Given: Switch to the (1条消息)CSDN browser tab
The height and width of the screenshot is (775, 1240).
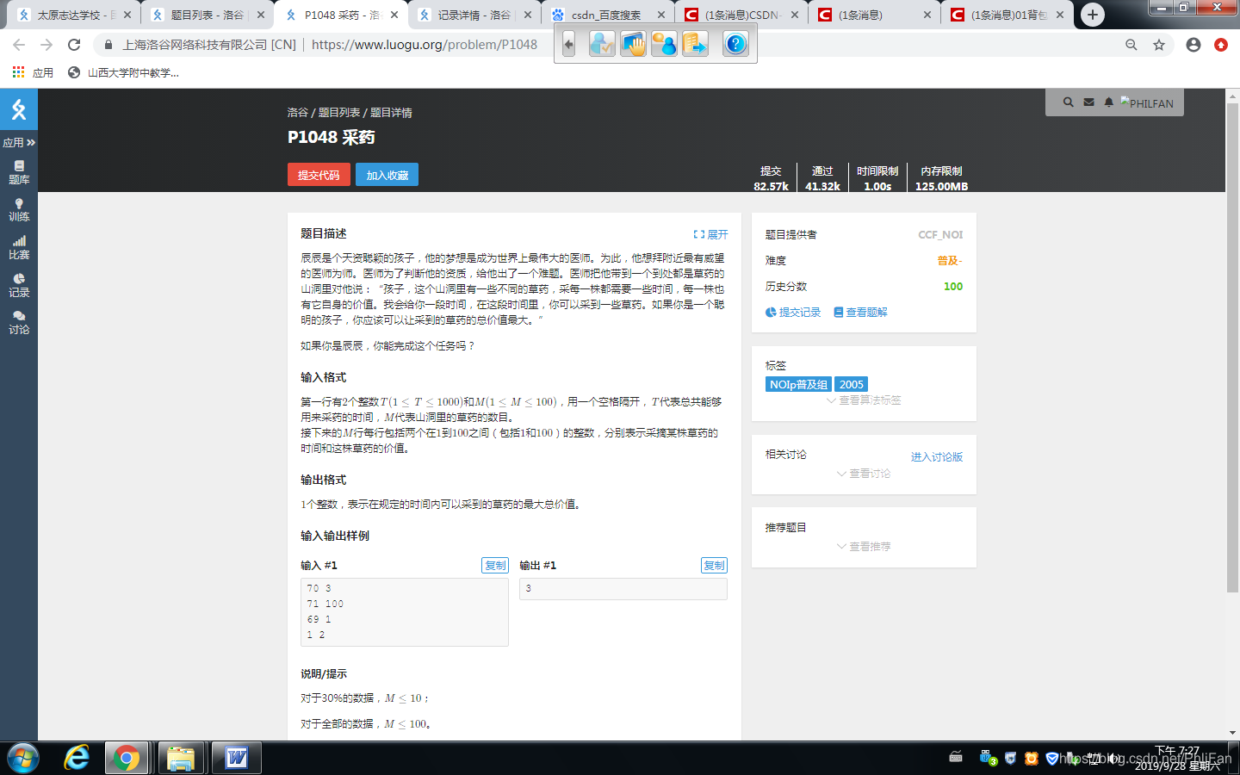Looking at the screenshot, I should coord(741,15).
